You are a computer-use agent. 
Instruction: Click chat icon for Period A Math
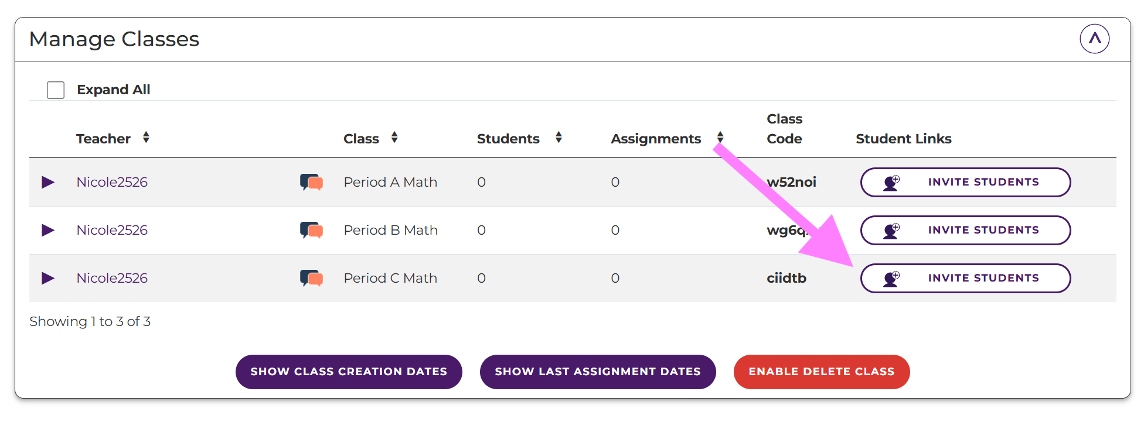point(311,182)
